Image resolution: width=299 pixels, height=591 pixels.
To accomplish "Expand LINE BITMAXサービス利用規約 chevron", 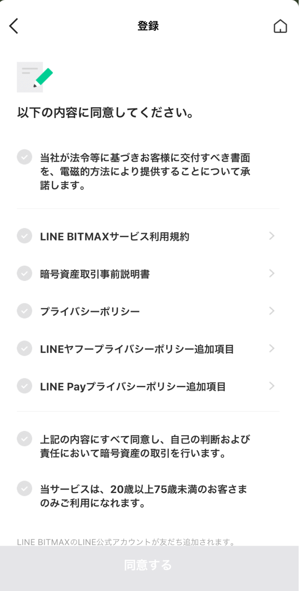I will tap(272, 236).
